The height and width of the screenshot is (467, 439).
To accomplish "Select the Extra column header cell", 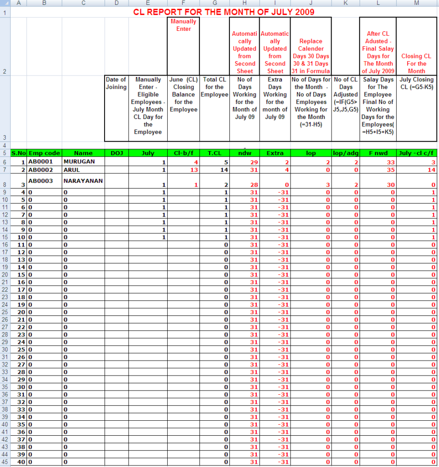I will (x=275, y=153).
